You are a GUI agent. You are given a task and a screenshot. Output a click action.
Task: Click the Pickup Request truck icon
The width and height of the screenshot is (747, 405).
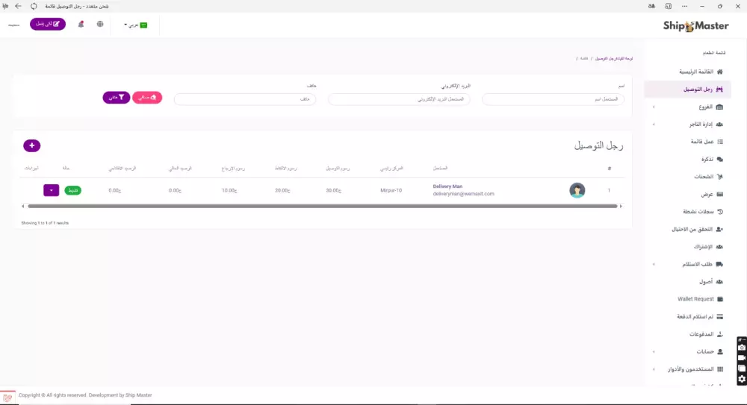(720, 264)
